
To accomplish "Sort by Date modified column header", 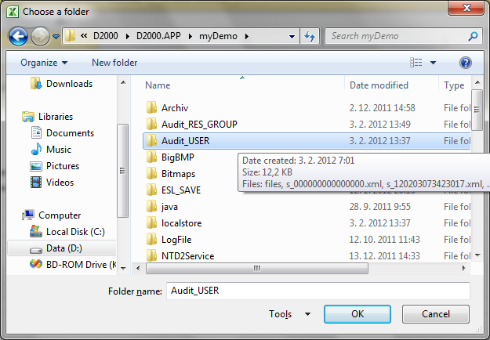I will [x=379, y=85].
